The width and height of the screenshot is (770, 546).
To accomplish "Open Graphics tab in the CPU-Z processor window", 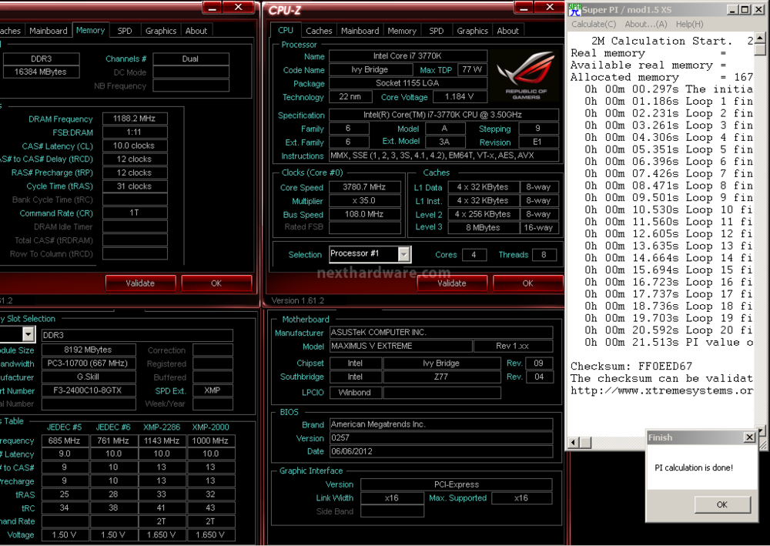I will pyautogui.click(x=473, y=31).
